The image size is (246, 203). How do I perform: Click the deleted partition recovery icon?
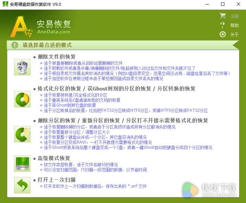(22, 134)
